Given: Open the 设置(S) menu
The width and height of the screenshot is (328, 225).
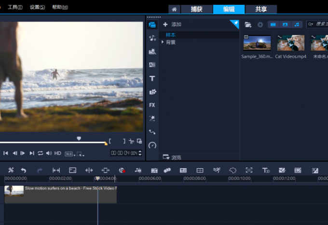Looking at the screenshot, I should coord(37,7).
